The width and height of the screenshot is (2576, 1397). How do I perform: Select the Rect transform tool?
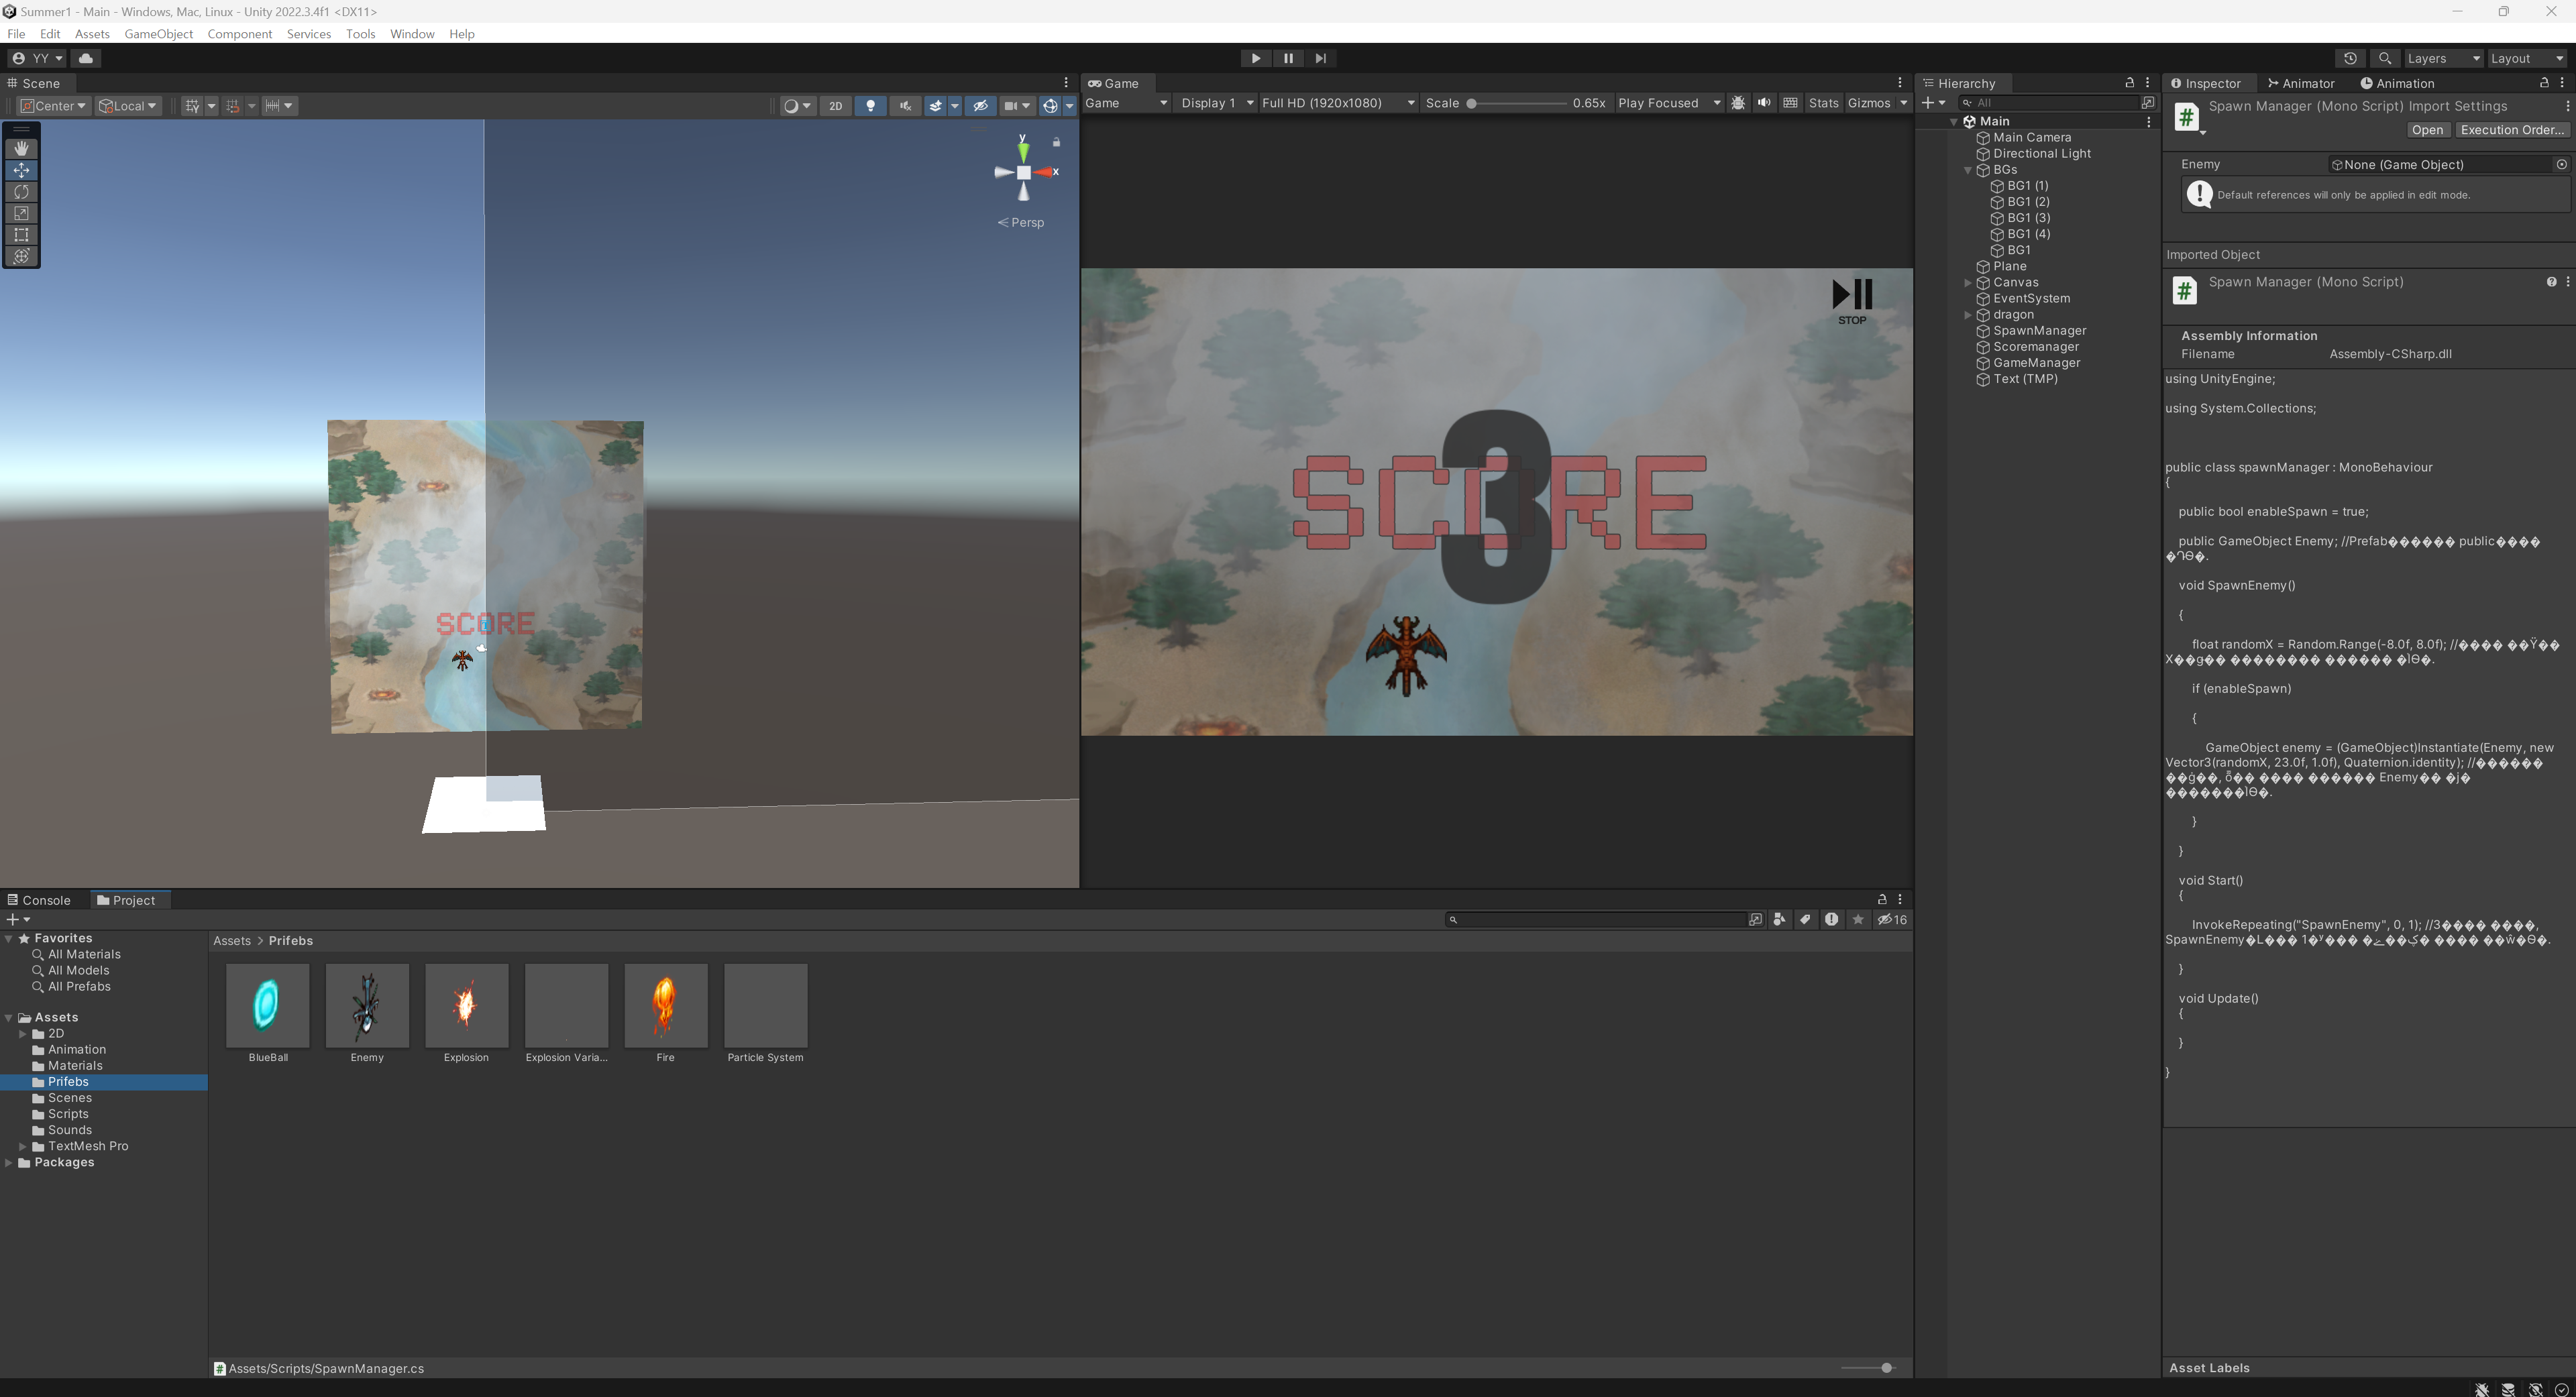(21, 235)
